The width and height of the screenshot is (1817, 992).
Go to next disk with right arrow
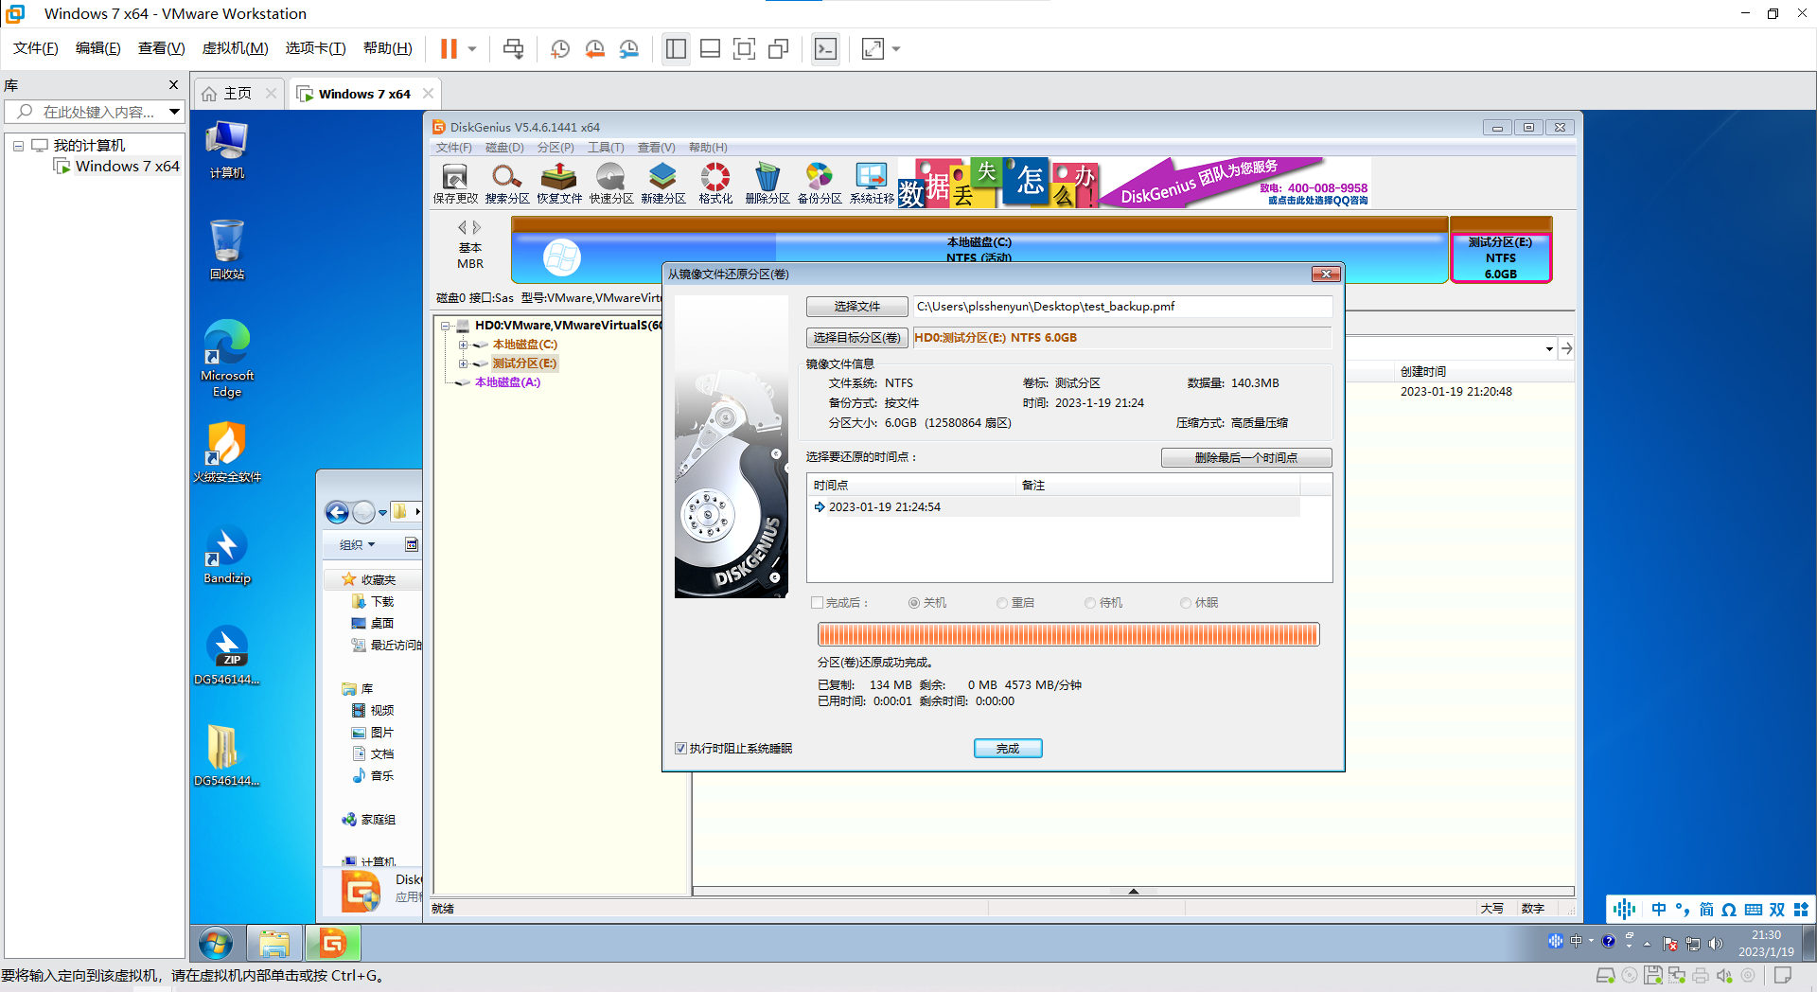(477, 227)
